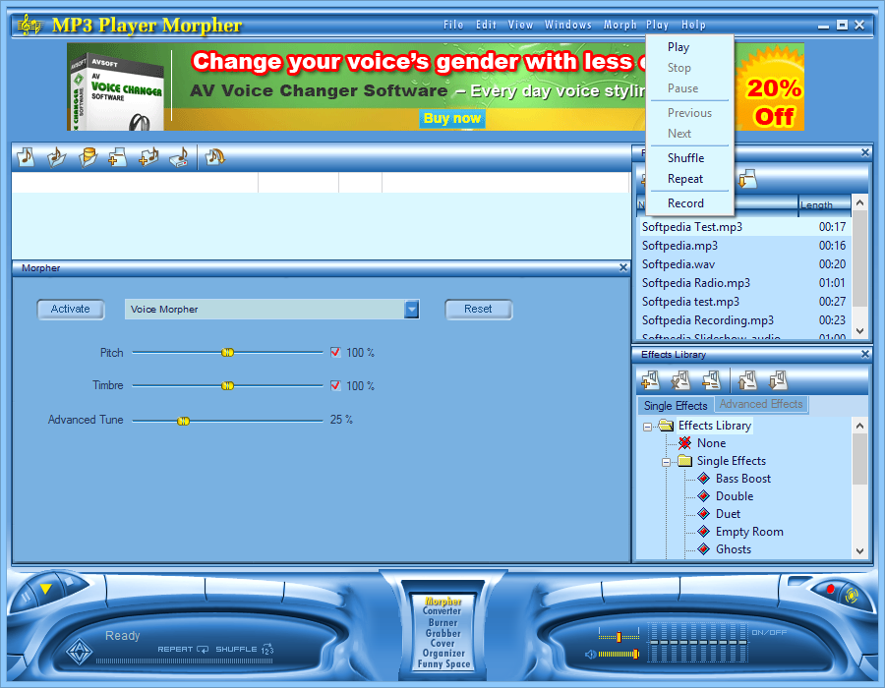Click the AV diamond logo on player
The width and height of the screenshot is (885, 688).
[79, 652]
